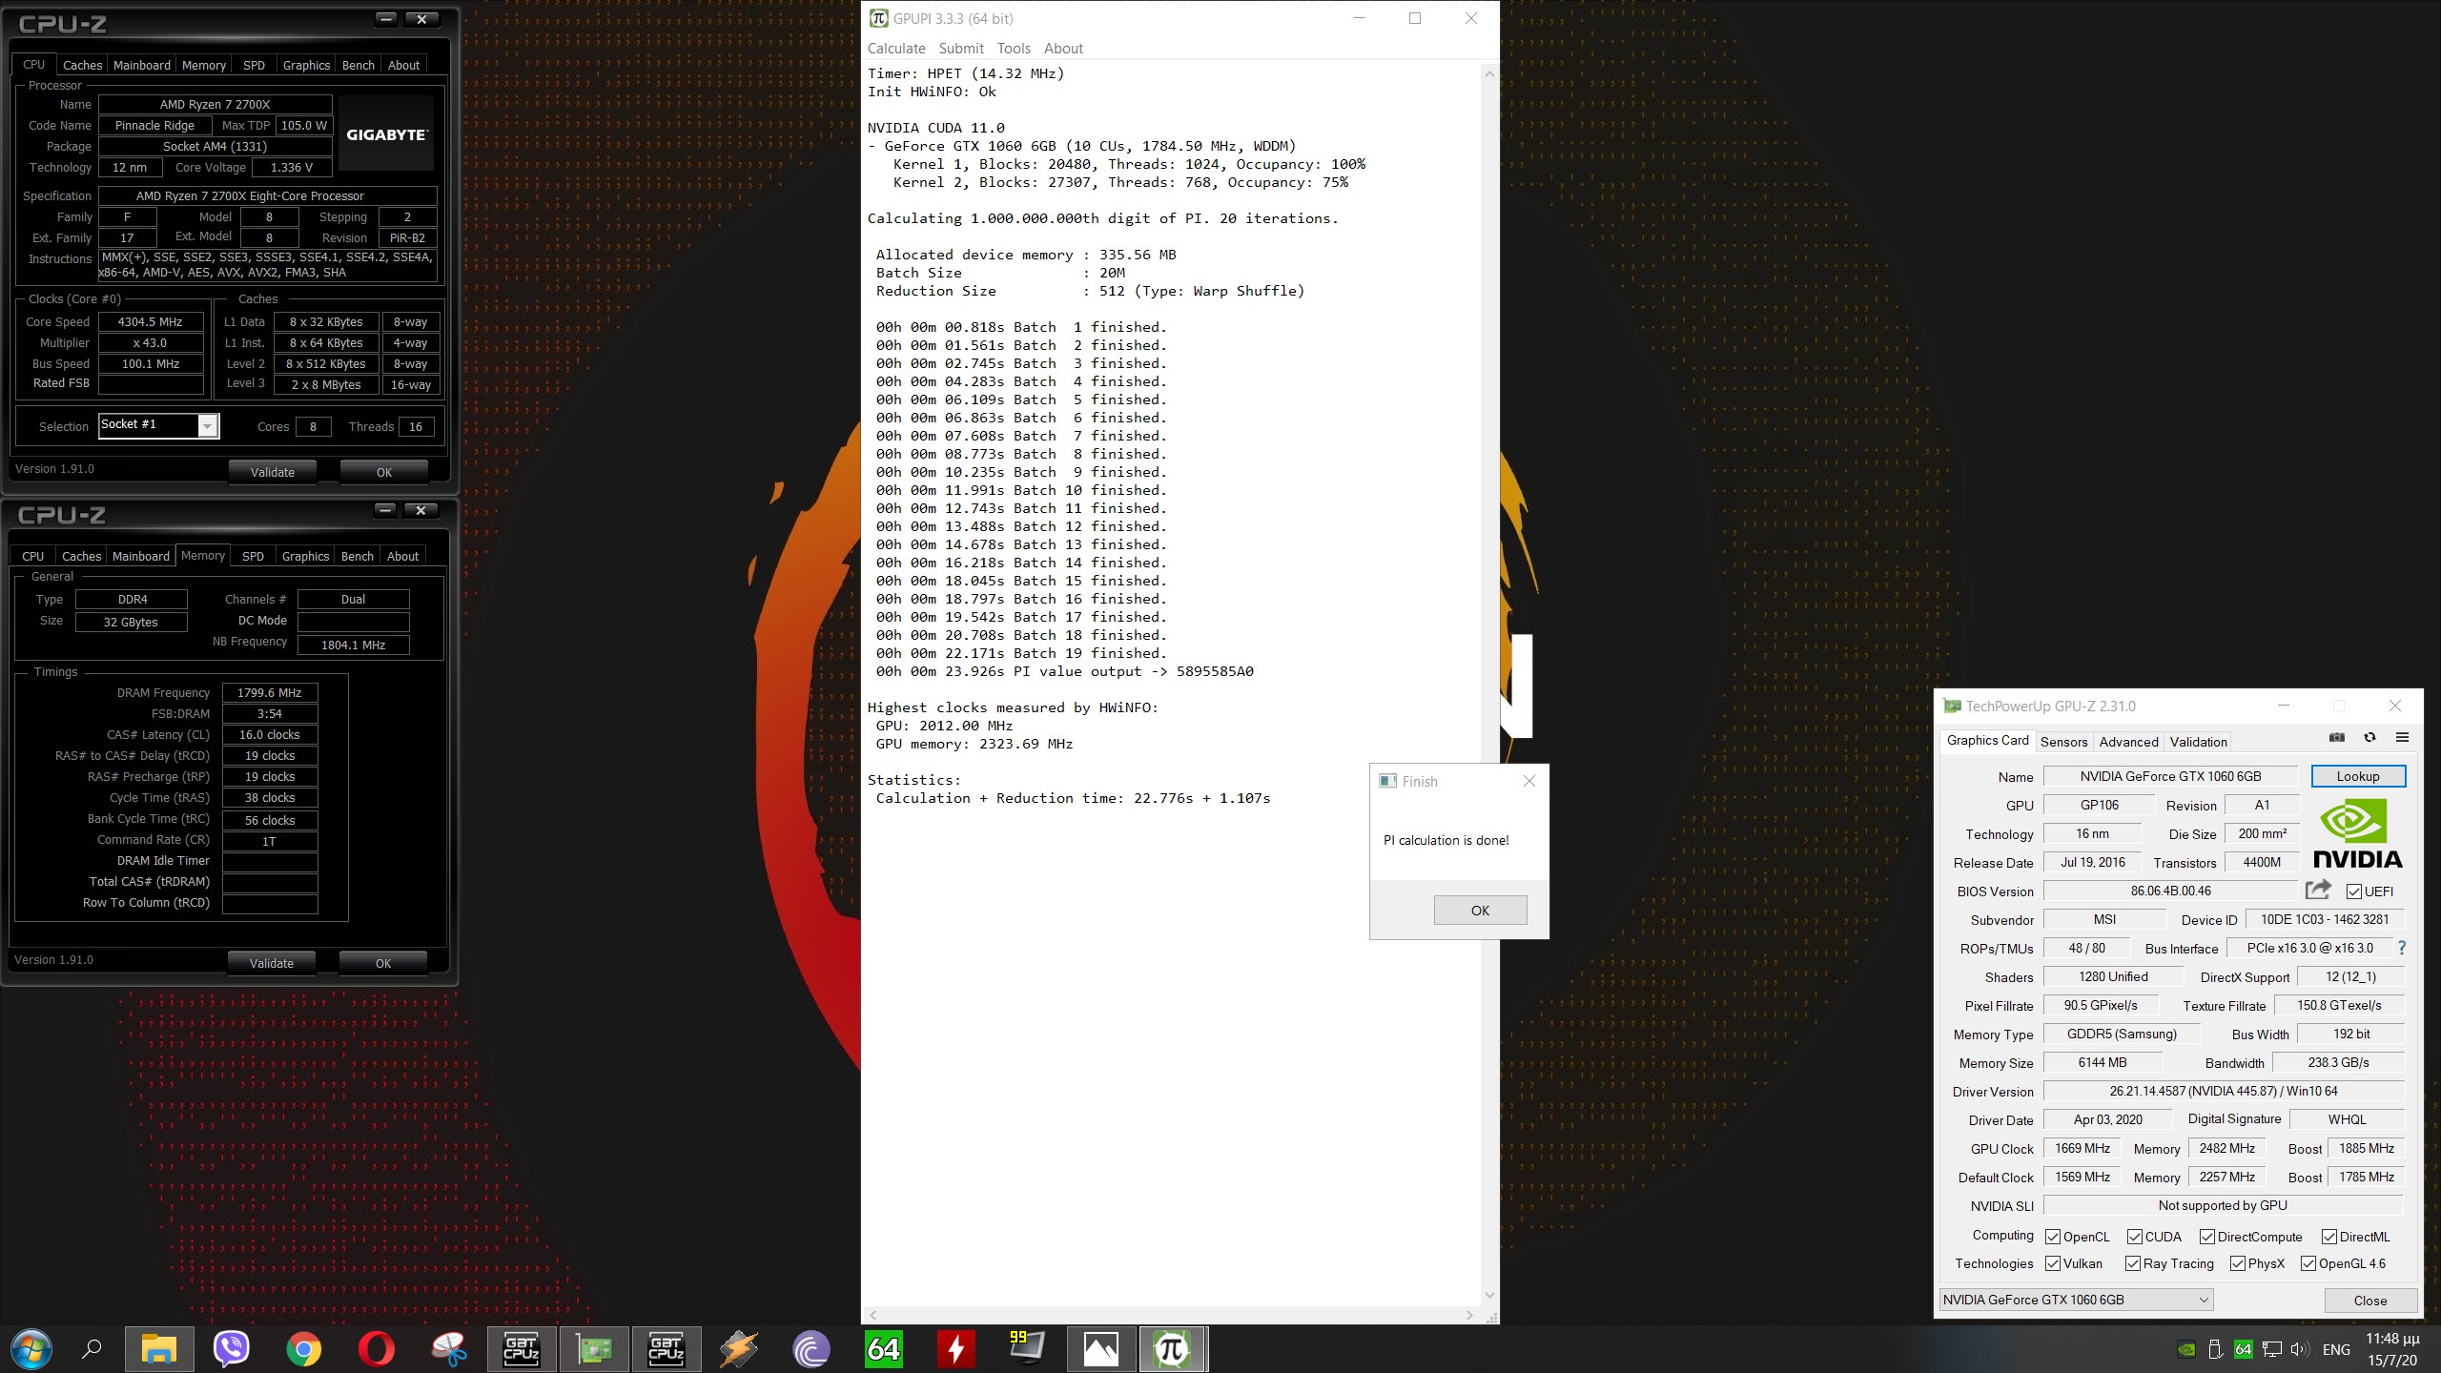The height and width of the screenshot is (1373, 2441).
Task: Click the NVIDIA logo in GPU-Z
Action: (x=2357, y=834)
